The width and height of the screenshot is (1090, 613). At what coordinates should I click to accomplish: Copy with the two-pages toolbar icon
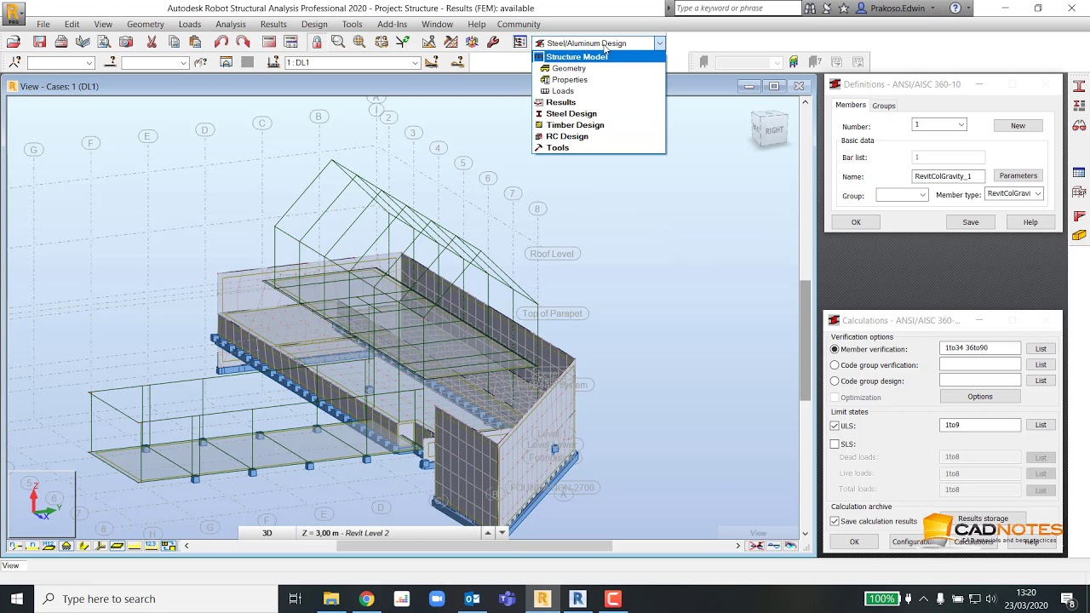click(174, 42)
